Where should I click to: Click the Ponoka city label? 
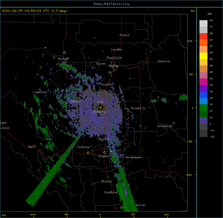pyautogui.click(x=124, y=35)
